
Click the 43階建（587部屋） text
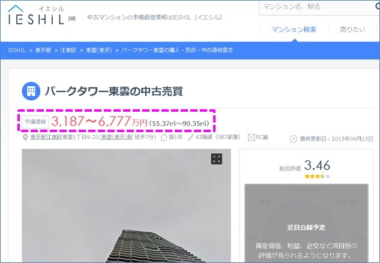(218, 137)
